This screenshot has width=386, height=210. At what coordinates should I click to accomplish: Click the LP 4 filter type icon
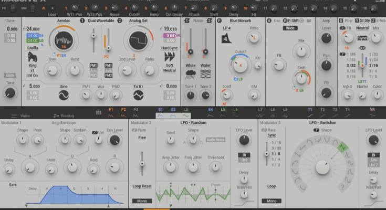(226, 38)
